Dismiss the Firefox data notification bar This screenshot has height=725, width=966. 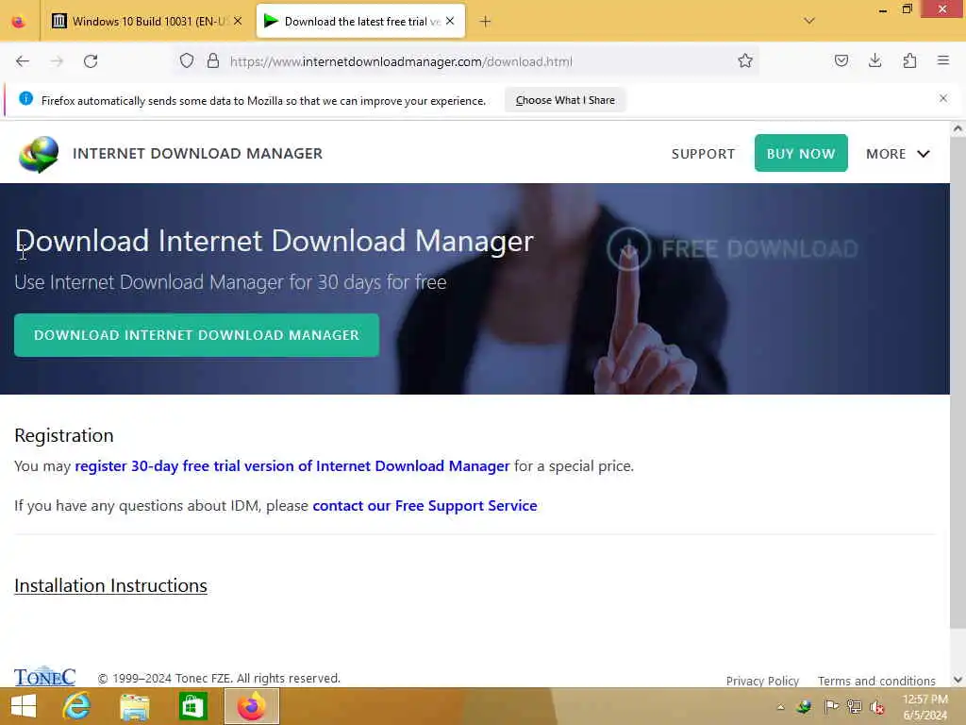click(943, 98)
